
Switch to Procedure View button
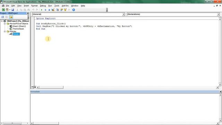(32, 87)
